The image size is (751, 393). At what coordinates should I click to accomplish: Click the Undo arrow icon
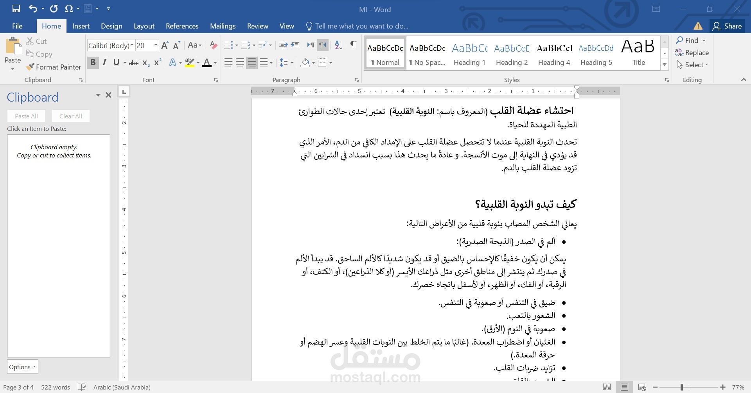pos(33,9)
